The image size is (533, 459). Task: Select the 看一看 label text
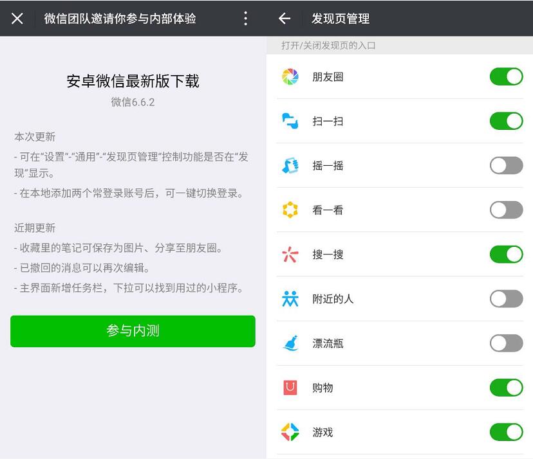pyautogui.click(x=328, y=210)
